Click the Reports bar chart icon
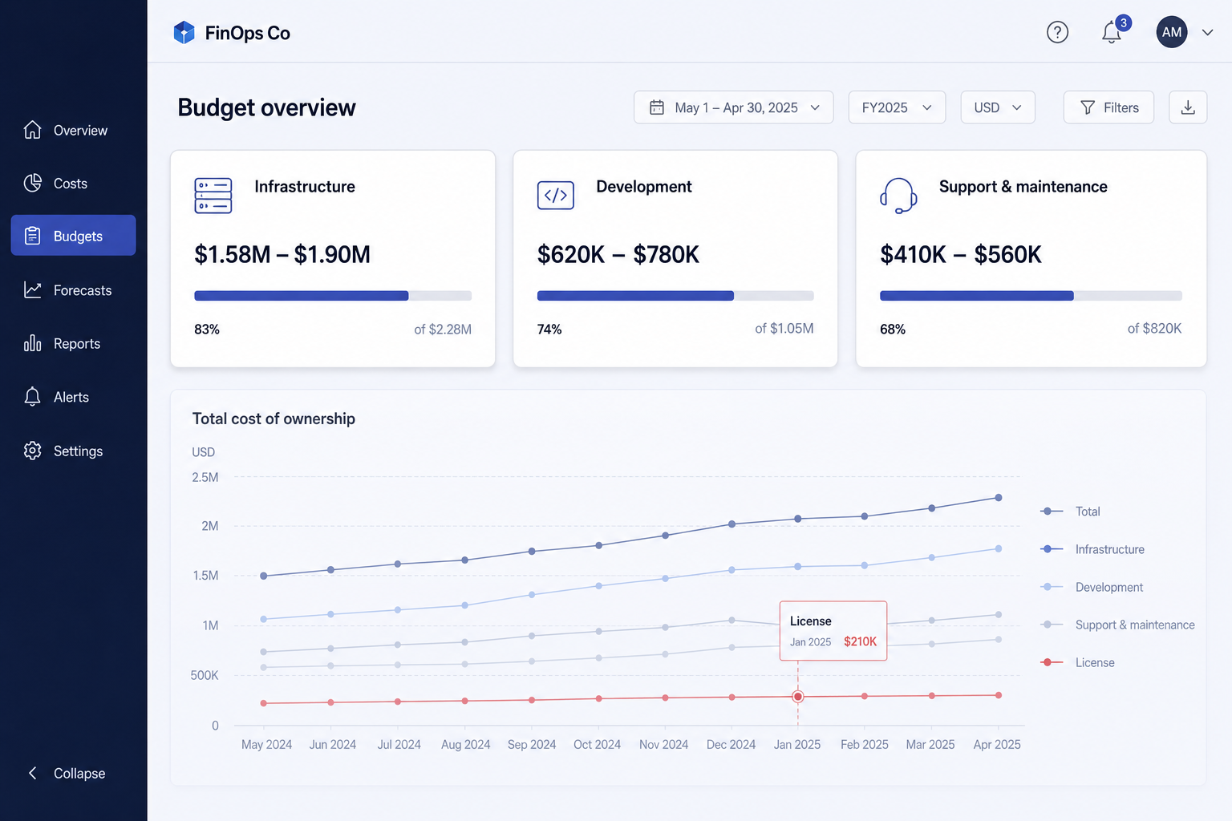Screen dimensions: 1232x821 [32, 343]
